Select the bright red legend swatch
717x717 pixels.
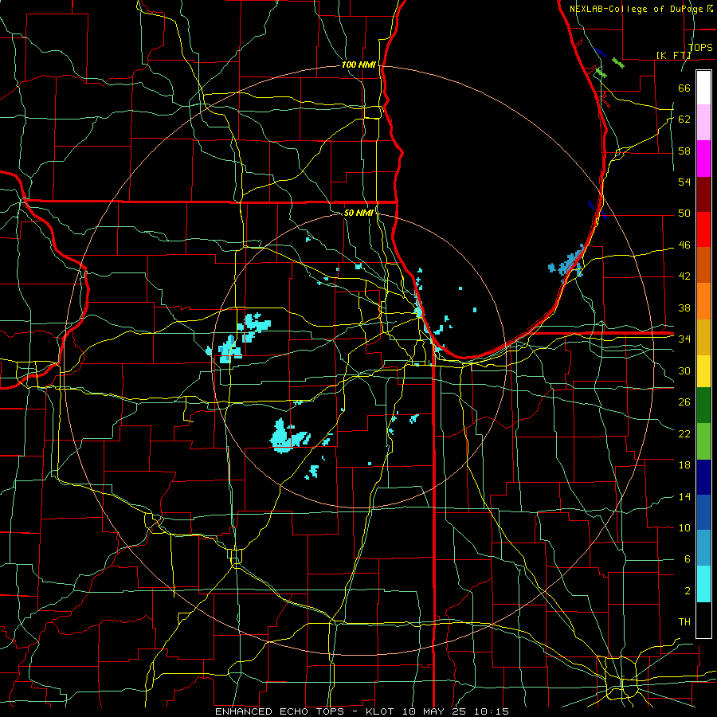(703, 229)
